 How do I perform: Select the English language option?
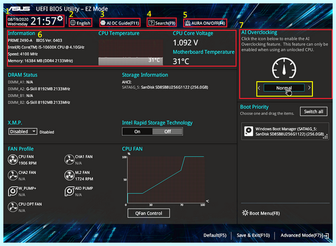[83, 23]
